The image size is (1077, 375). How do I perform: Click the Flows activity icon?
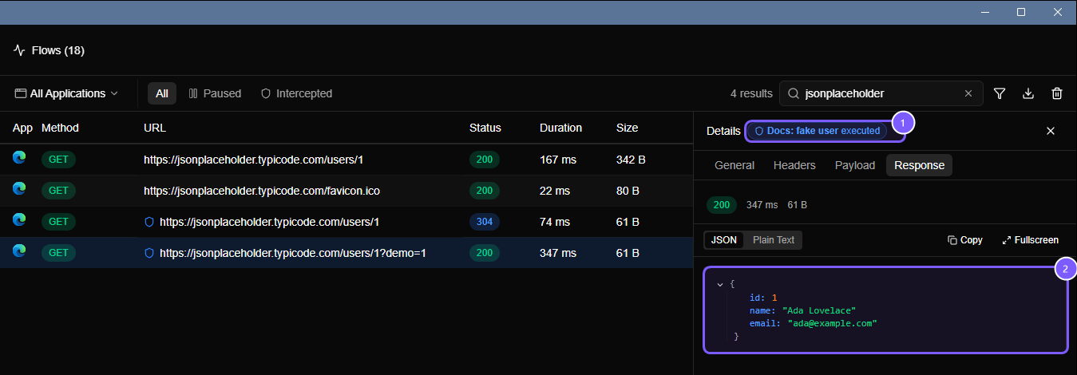coord(19,50)
